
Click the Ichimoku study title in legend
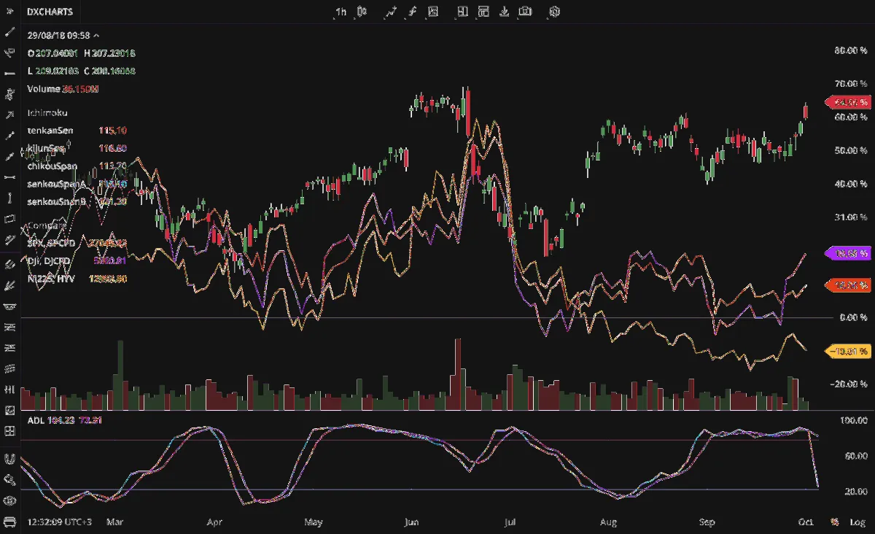(47, 113)
